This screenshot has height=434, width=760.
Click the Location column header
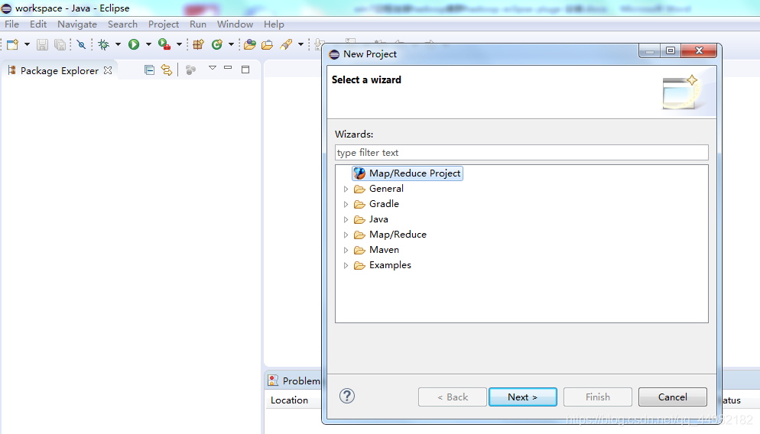[x=289, y=400]
